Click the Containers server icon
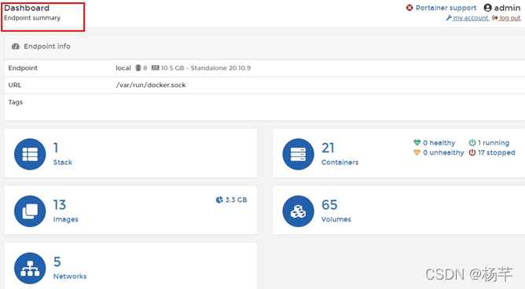 (298, 154)
